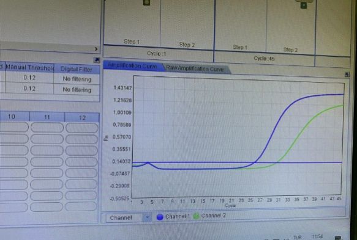Open second row Digital Filter No filtering
Image resolution: width=357 pixels, height=240 pixels.
tap(77, 90)
